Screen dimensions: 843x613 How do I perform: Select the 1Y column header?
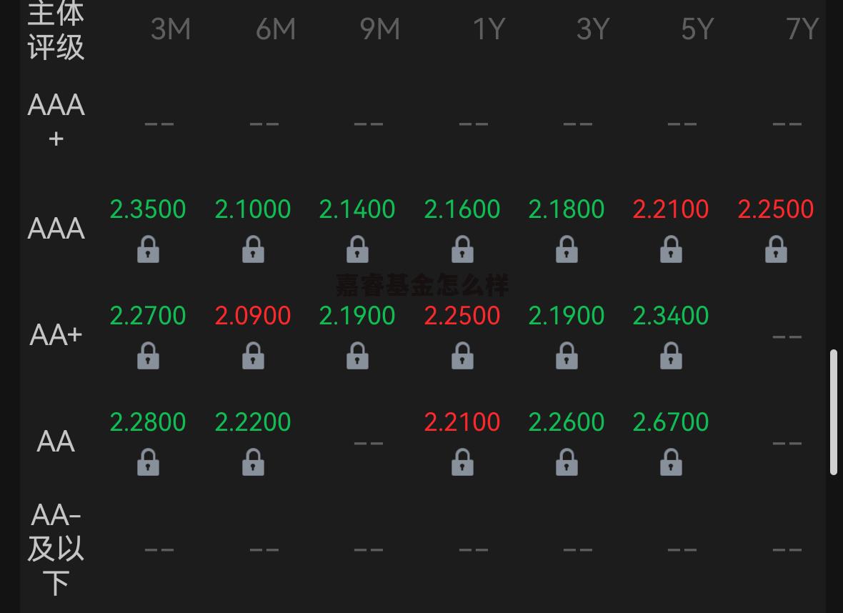click(x=489, y=29)
